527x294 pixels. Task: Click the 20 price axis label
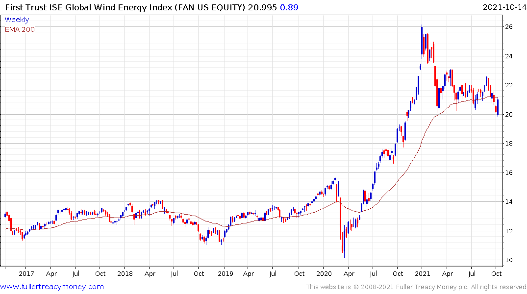pos(509,115)
